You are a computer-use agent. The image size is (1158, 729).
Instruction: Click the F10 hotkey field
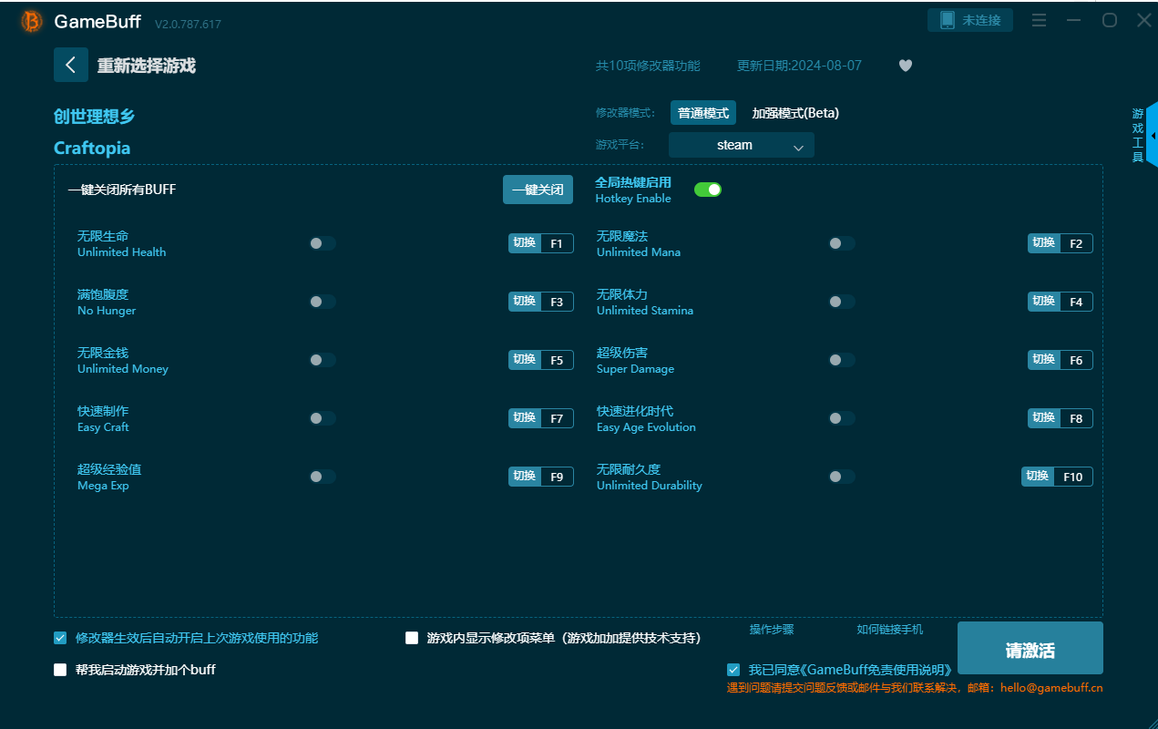(x=1072, y=477)
